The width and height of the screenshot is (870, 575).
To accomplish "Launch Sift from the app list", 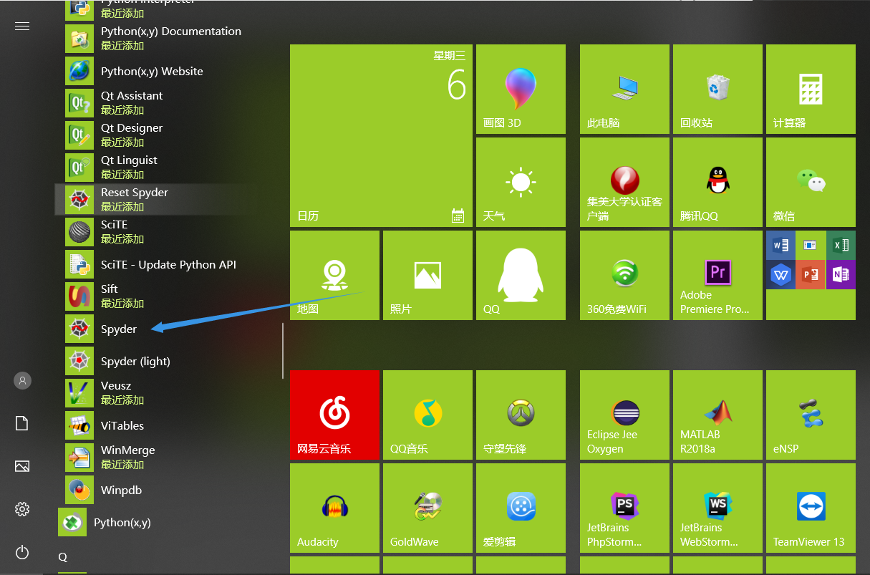I will point(167,296).
